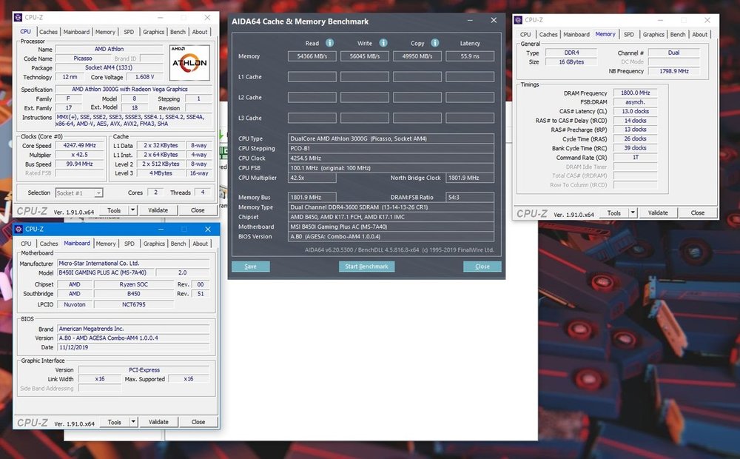The height and width of the screenshot is (459, 740).
Task: Click Close button at bottom of AIDA64
Action: coord(482,267)
